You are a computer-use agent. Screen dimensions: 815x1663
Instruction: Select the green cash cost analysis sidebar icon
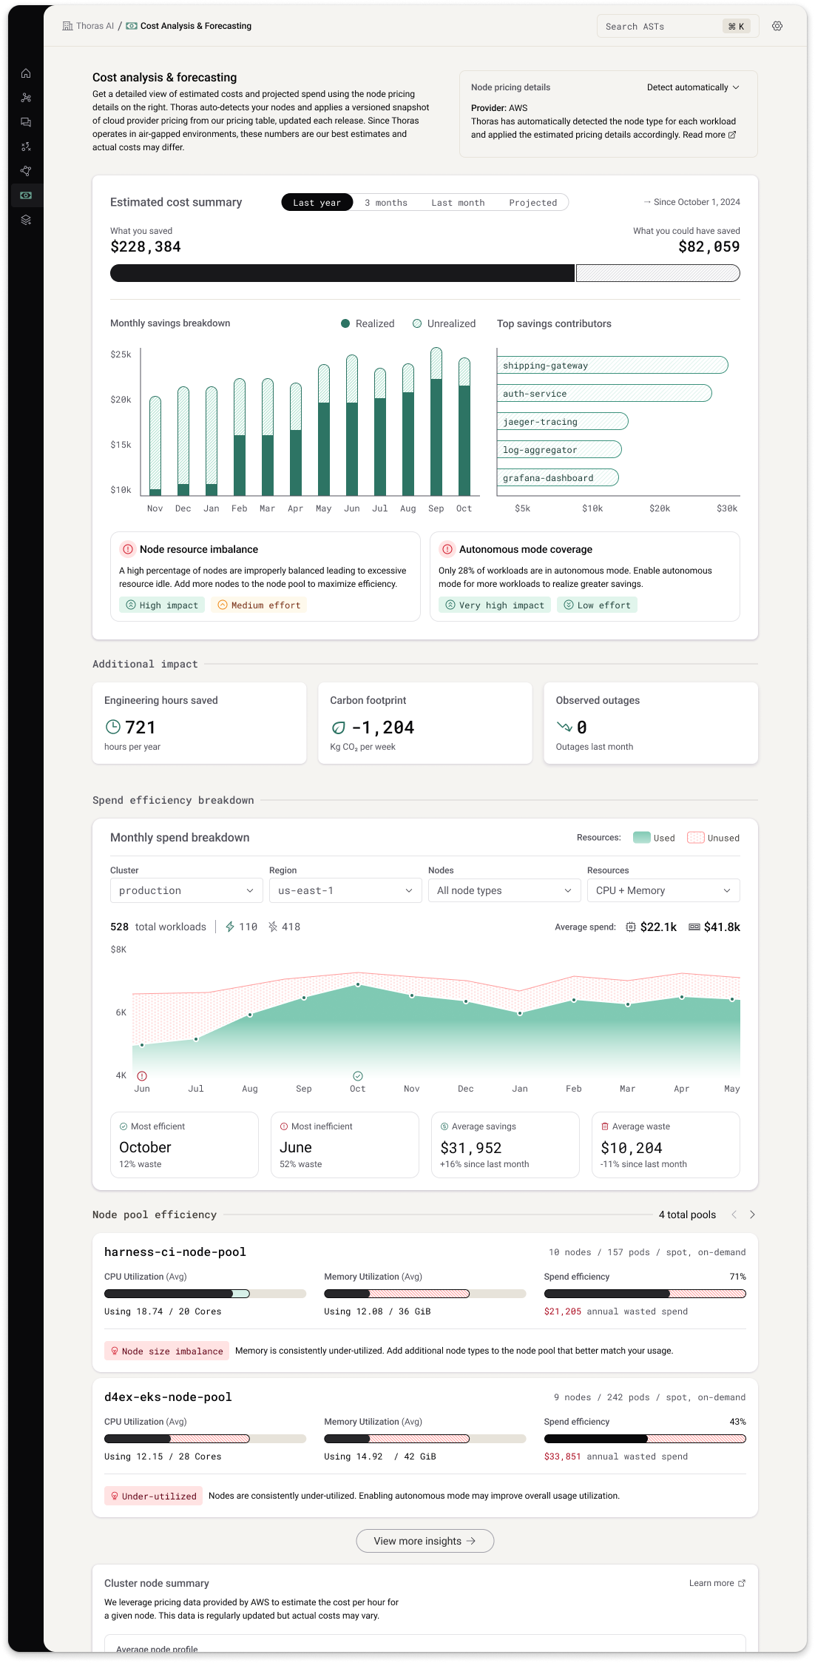tap(26, 195)
